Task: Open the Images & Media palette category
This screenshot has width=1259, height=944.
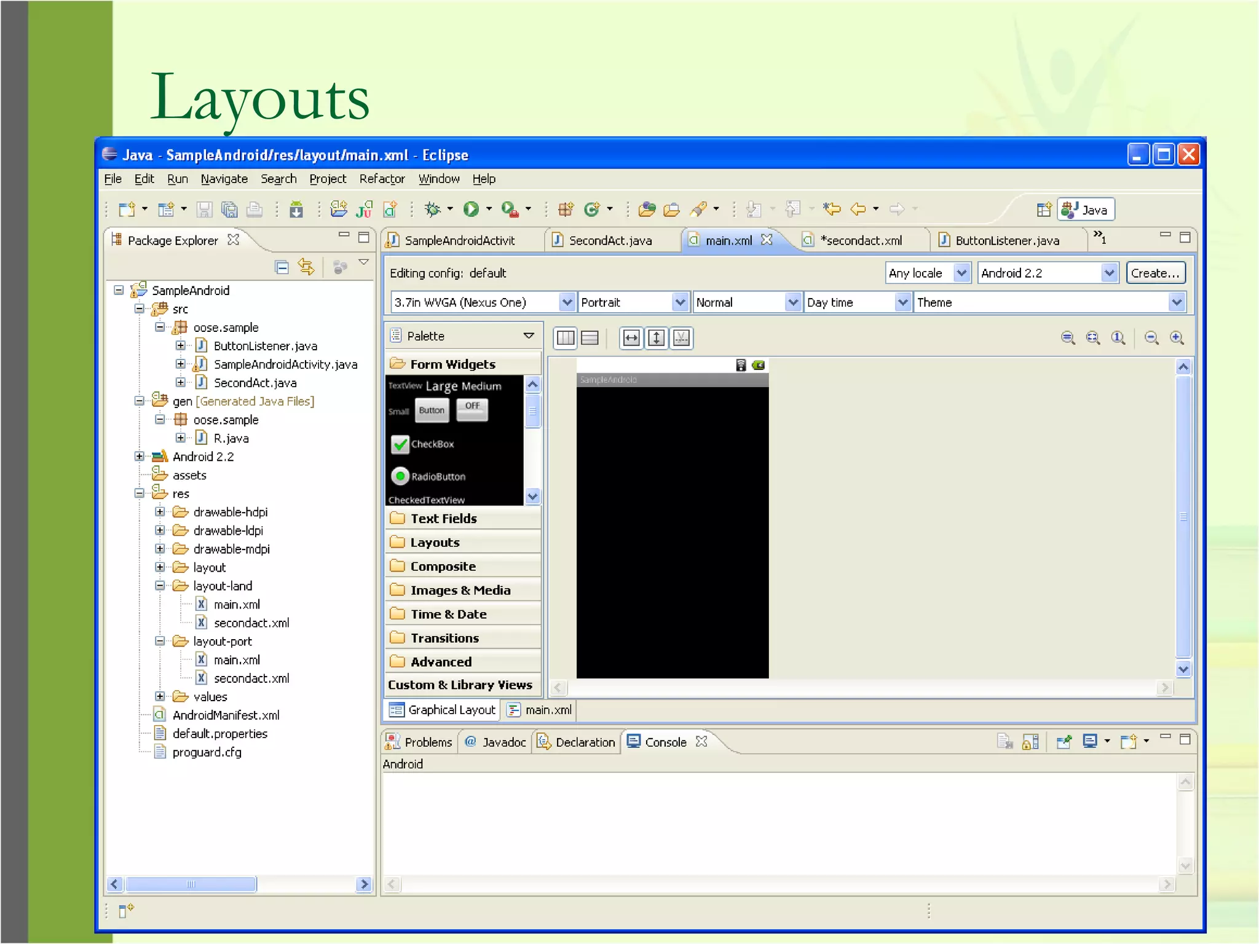Action: pos(463,590)
